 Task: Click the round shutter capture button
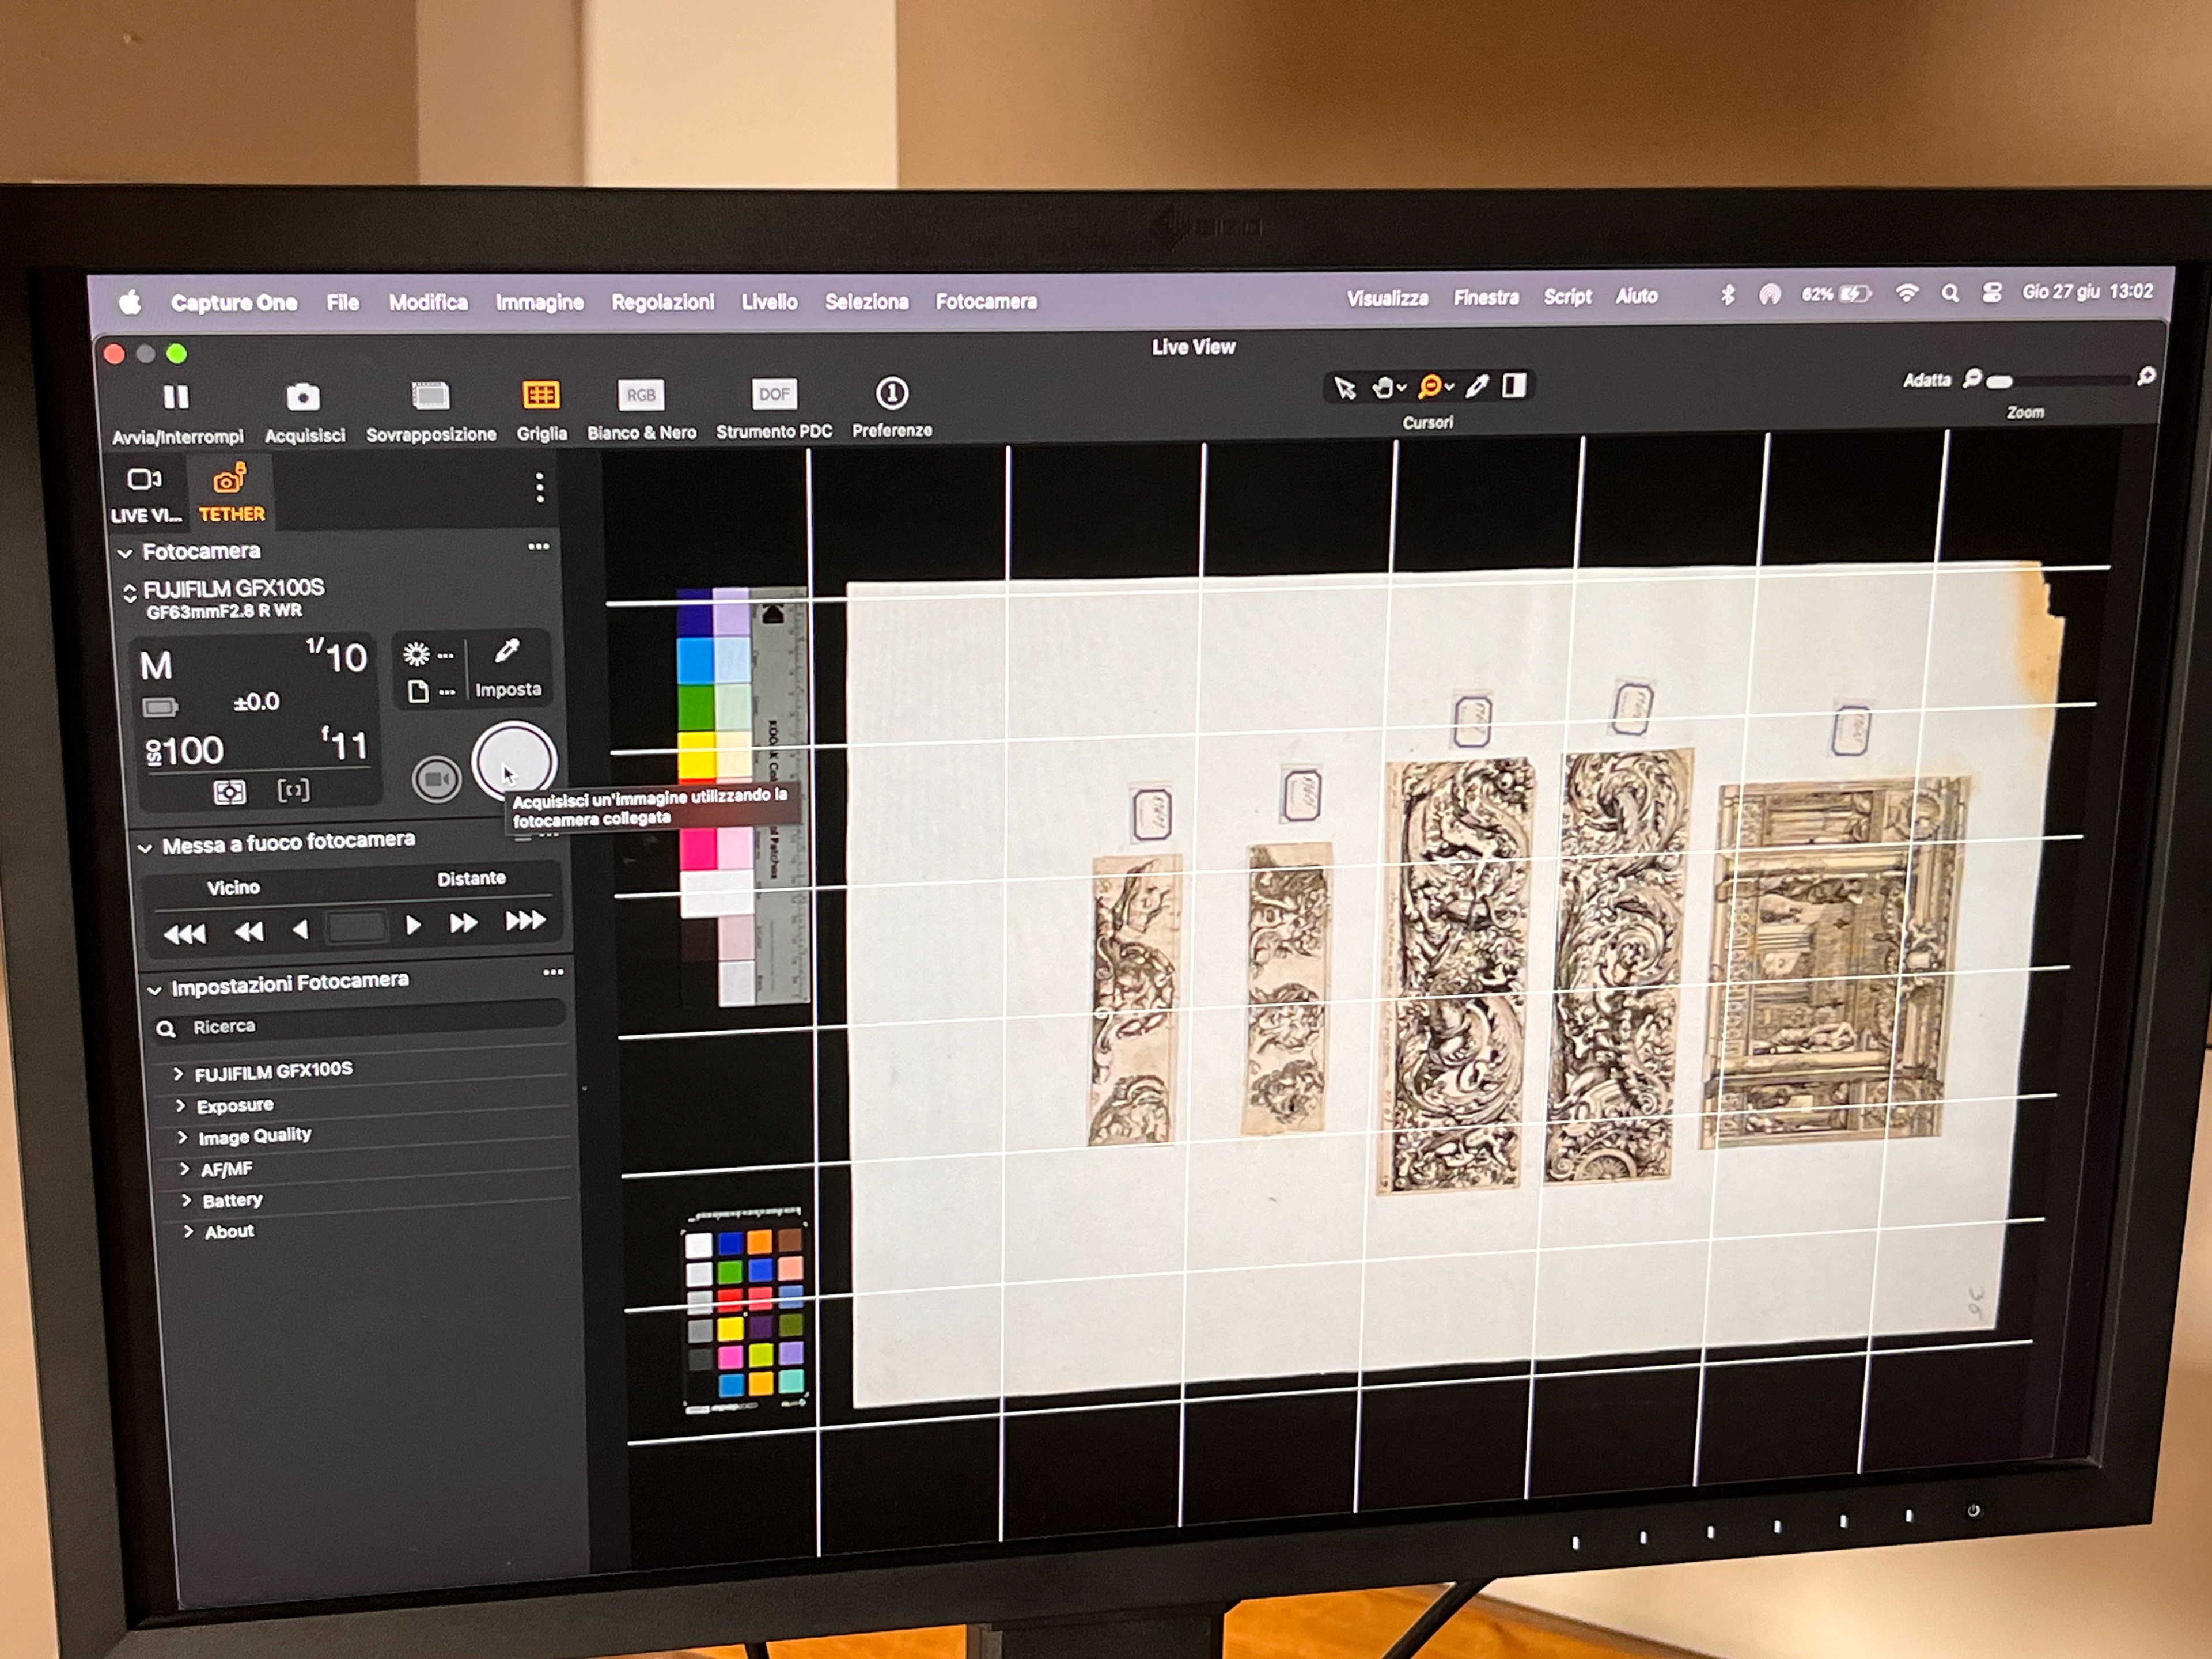(x=514, y=762)
